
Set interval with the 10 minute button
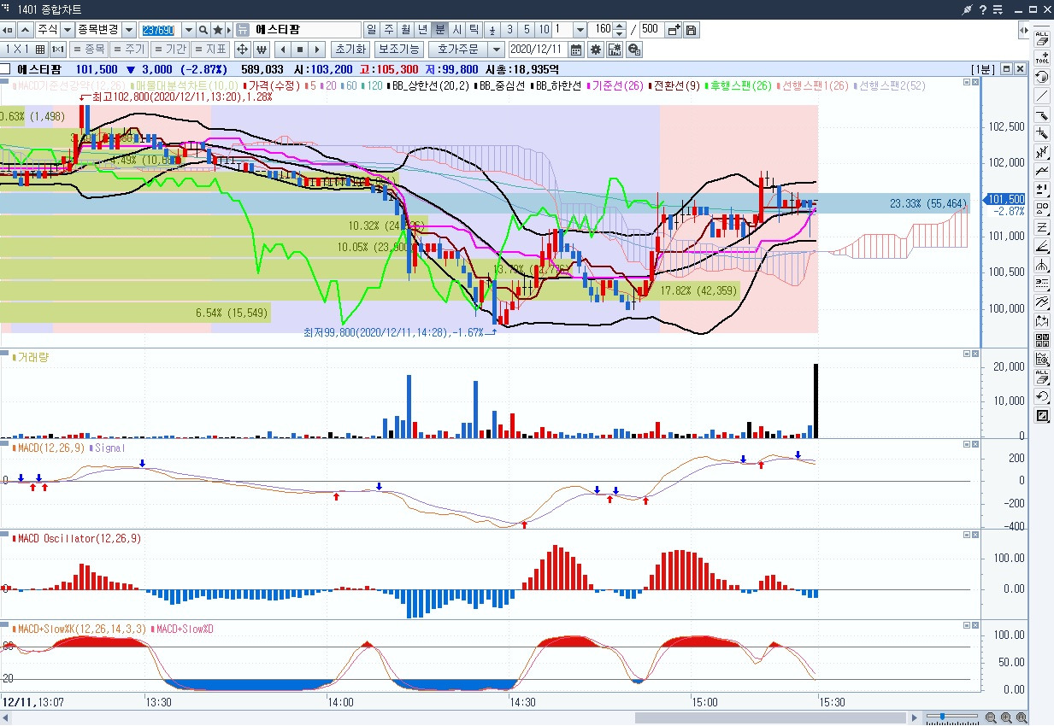[x=545, y=29]
